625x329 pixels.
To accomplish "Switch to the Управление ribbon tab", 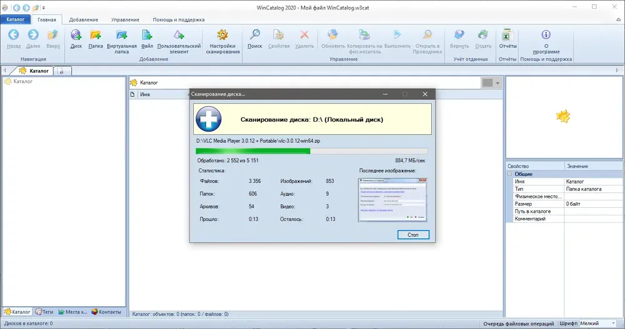I will click(125, 19).
